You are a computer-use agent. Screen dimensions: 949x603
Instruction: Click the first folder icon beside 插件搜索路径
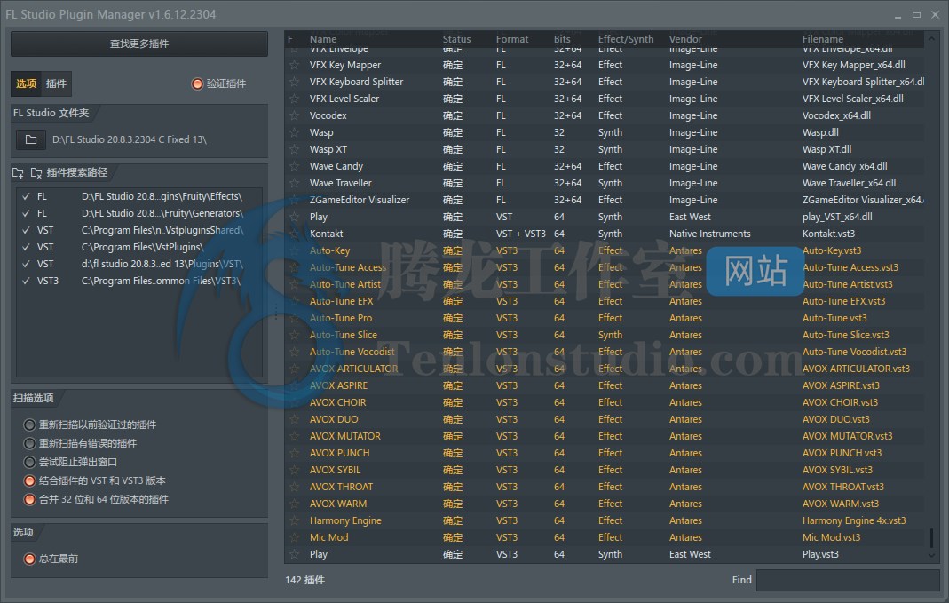[x=18, y=172]
